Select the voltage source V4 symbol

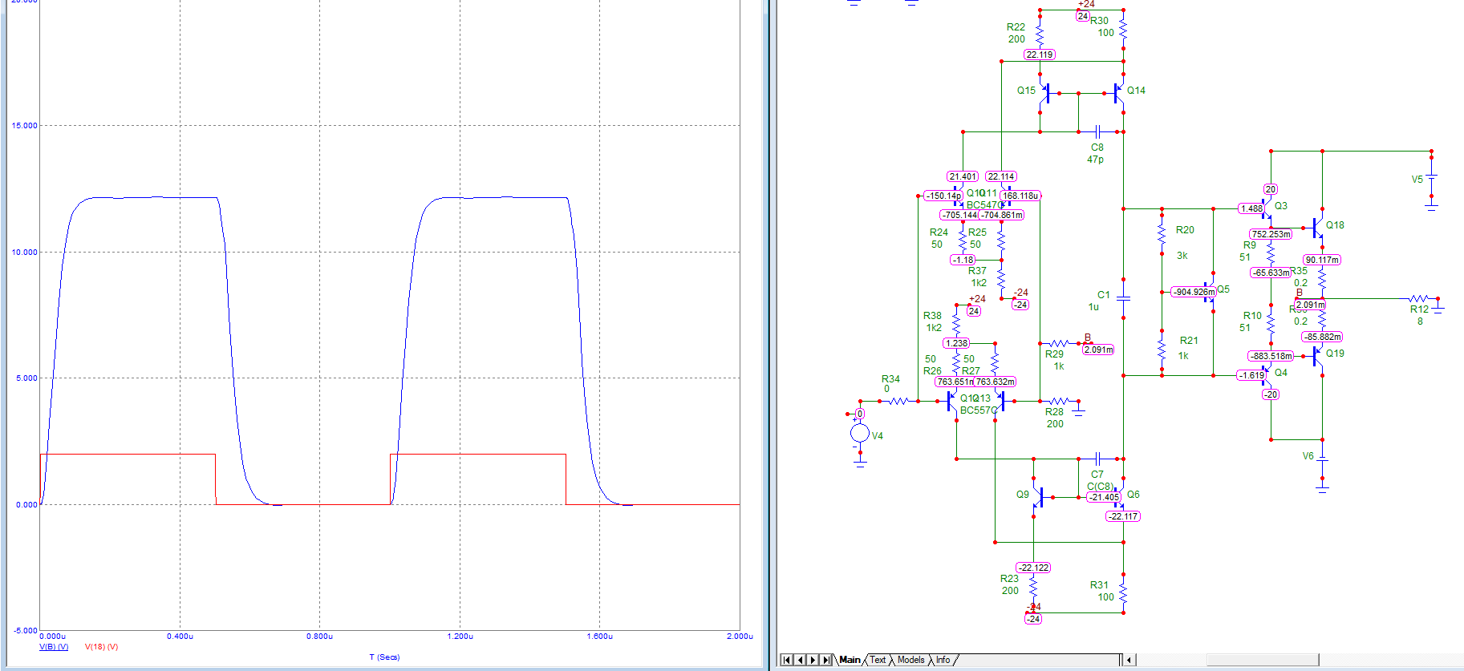point(860,434)
